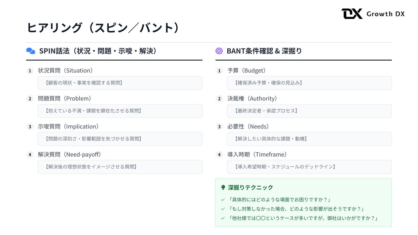Click the BANT purple target icon
This screenshot has height=235, width=418.
click(219, 51)
